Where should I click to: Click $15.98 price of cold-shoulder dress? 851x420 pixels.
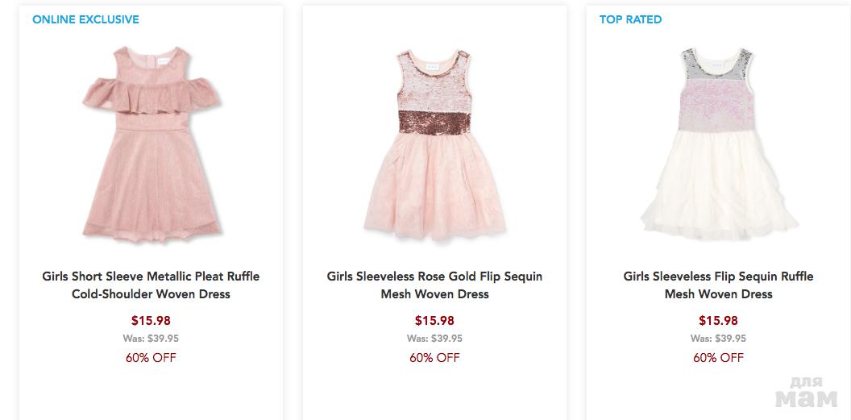(151, 320)
